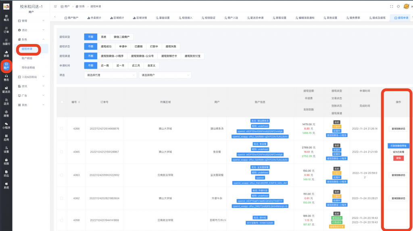Select the checkbox for row 4363
Screen dimensions: 413x231
click(x=62, y=175)
